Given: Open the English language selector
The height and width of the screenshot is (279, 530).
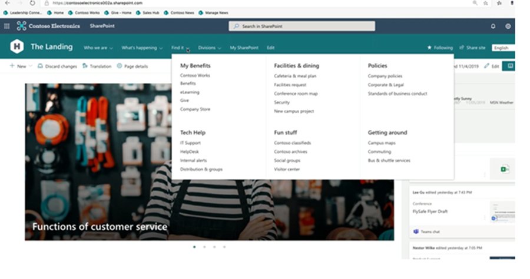Looking at the screenshot, I should pos(502,48).
